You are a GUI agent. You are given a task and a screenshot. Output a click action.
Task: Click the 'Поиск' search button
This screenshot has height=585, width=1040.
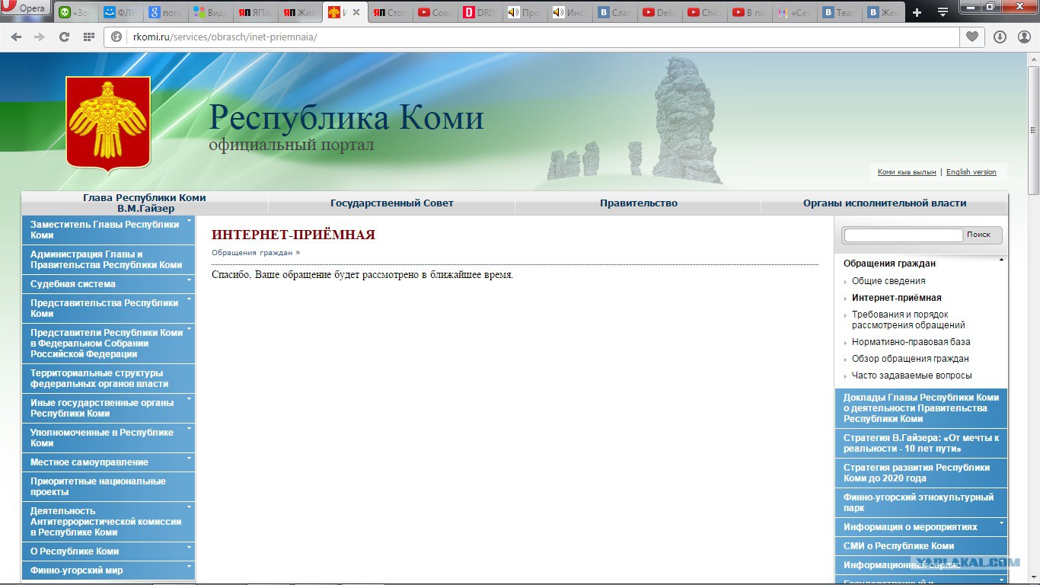978,235
